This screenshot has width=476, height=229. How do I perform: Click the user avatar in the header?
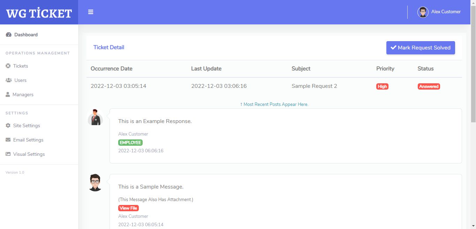[423, 12]
